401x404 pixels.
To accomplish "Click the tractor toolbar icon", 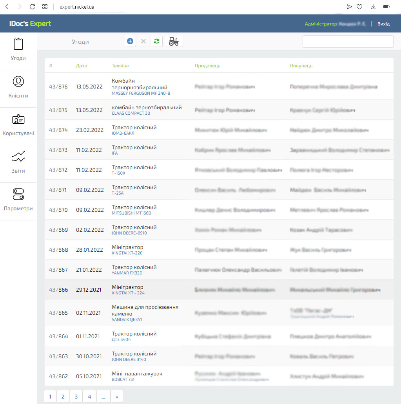I will [x=174, y=41].
